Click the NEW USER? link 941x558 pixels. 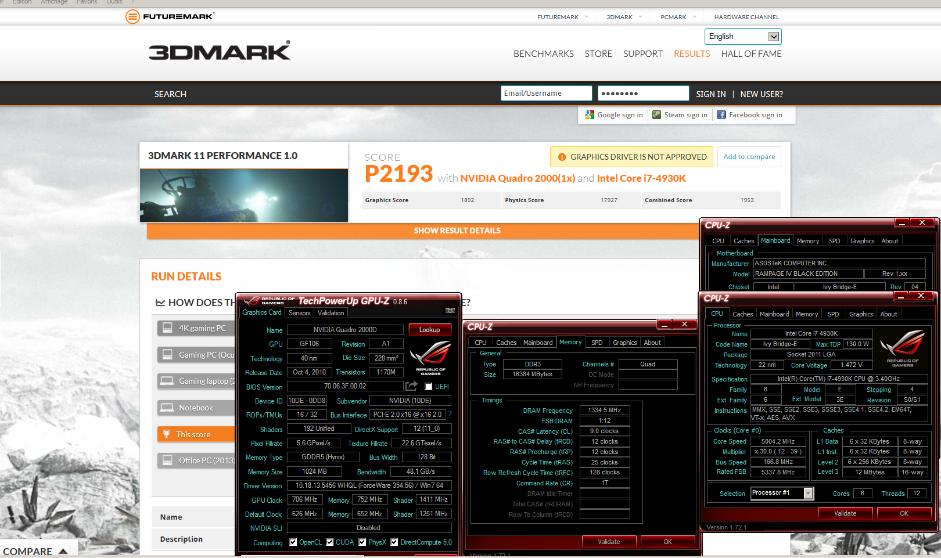click(762, 94)
